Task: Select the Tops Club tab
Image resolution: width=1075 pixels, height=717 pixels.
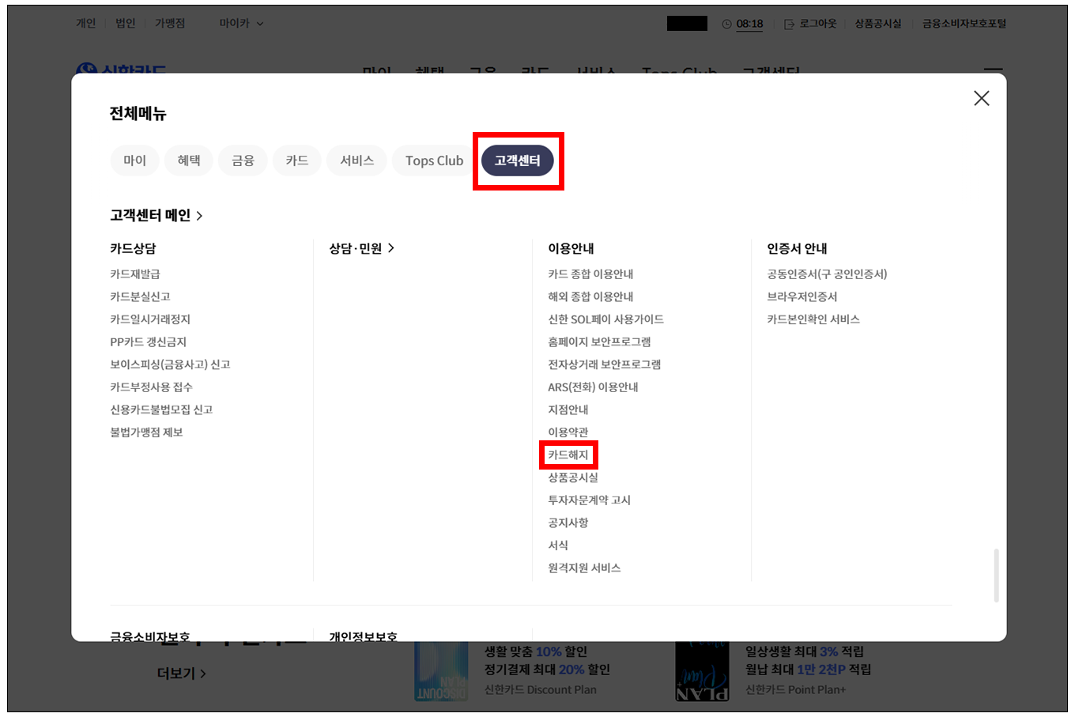Action: click(434, 160)
